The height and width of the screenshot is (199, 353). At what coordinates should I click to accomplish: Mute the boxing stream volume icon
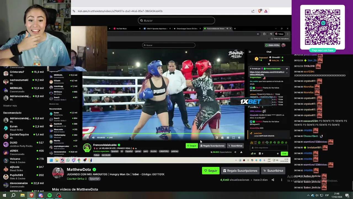coord(93,137)
